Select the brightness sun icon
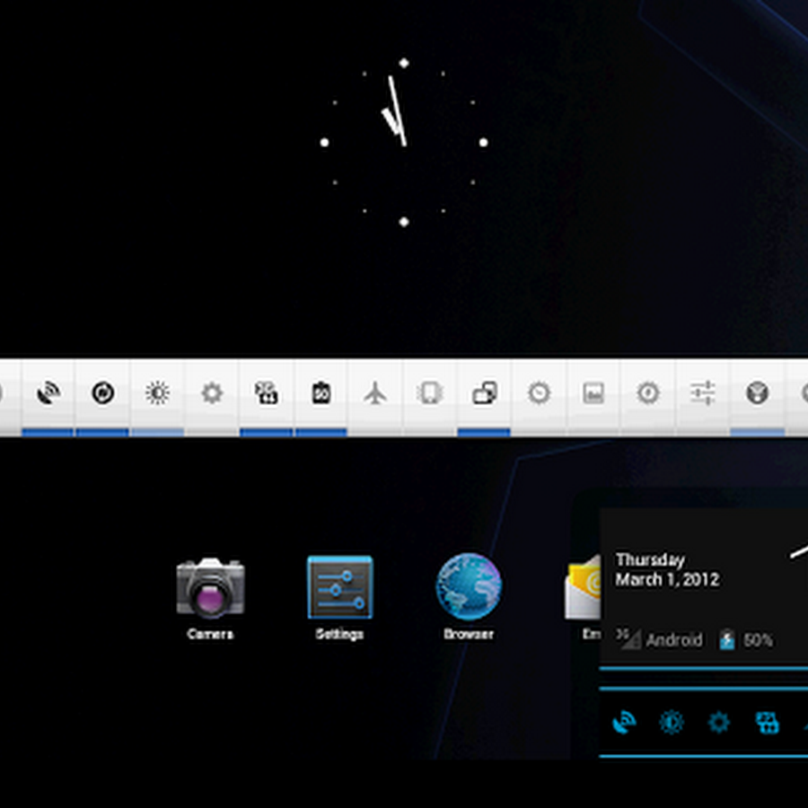This screenshot has height=808, width=808. pos(157,392)
